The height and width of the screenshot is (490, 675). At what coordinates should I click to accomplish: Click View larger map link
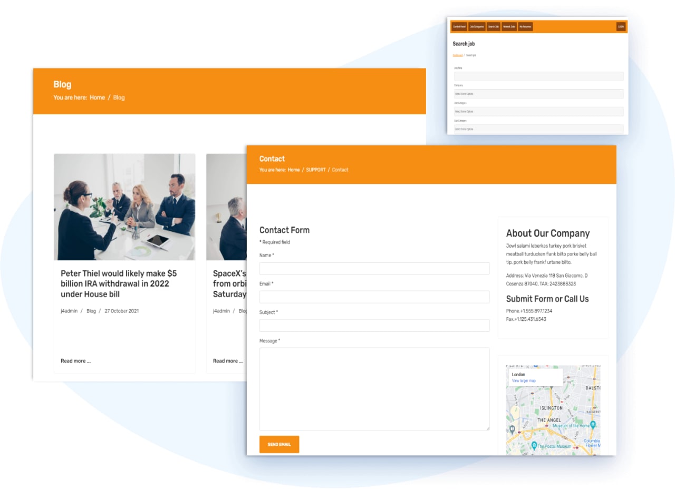pos(524,380)
